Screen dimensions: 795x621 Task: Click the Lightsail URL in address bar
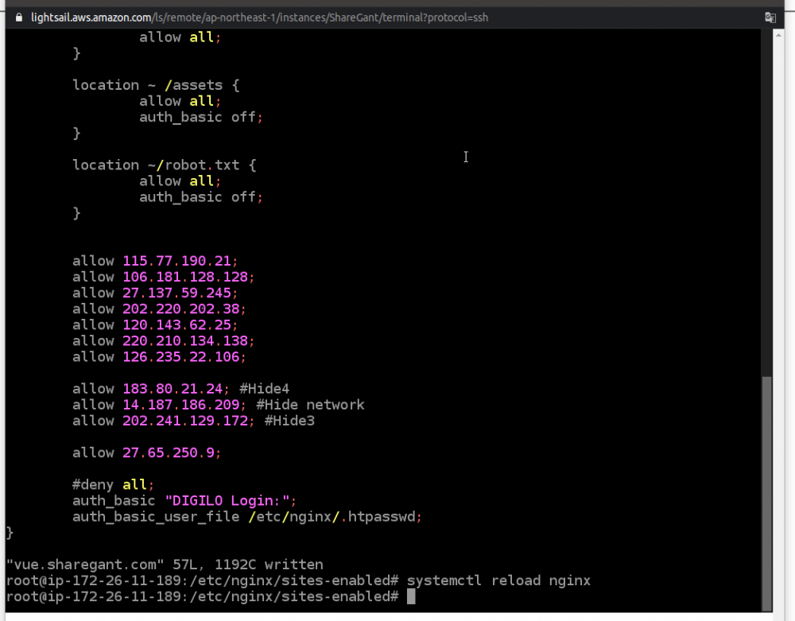(x=259, y=17)
